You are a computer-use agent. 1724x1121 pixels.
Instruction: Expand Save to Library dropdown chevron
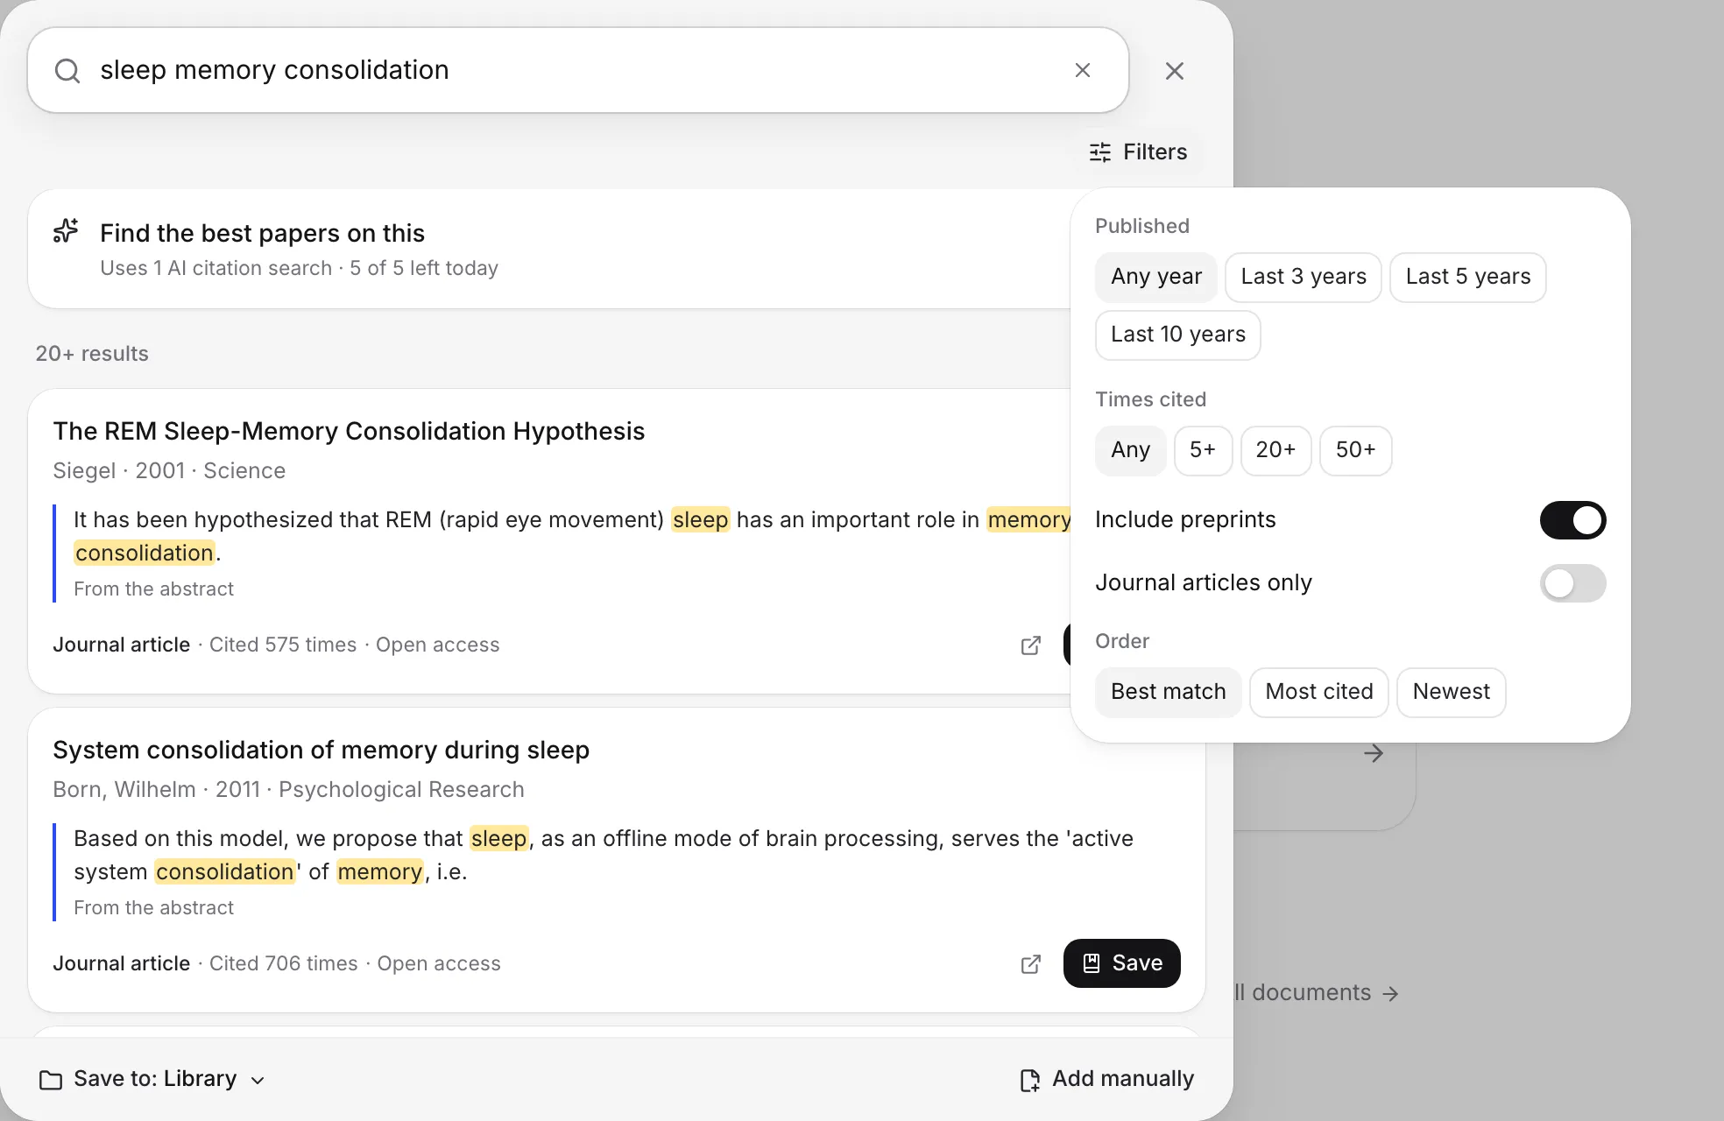(258, 1081)
